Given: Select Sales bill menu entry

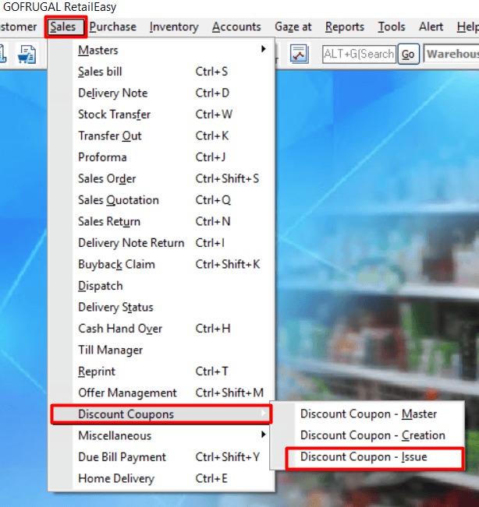Looking at the screenshot, I should pyautogui.click(x=161, y=72).
